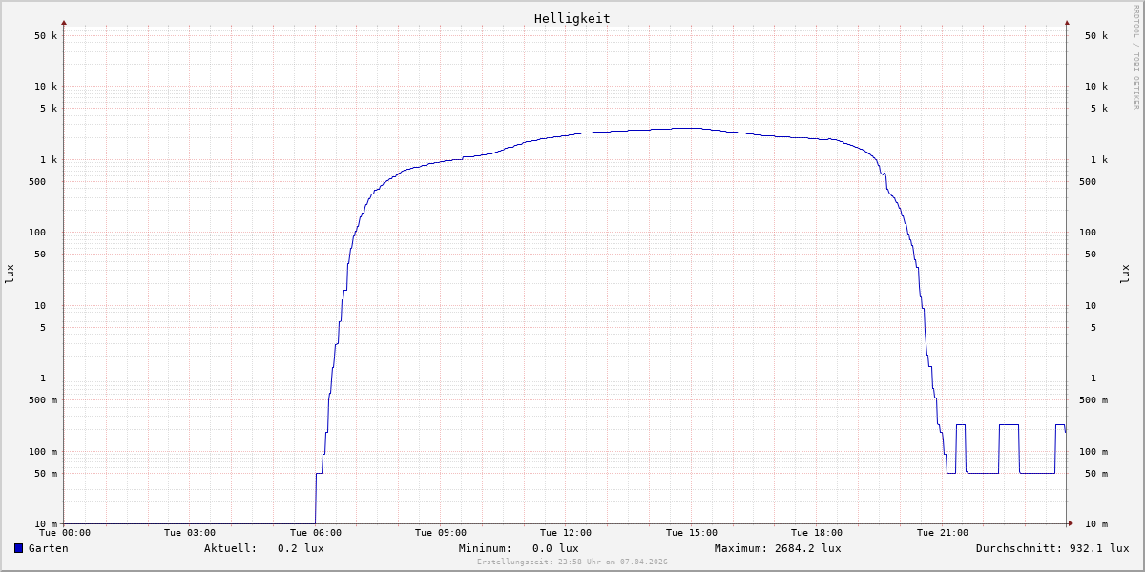The width and height of the screenshot is (1145, 572).
Task: Click the red arrowhead atop the right y-axis
Action: (1067, 22)
